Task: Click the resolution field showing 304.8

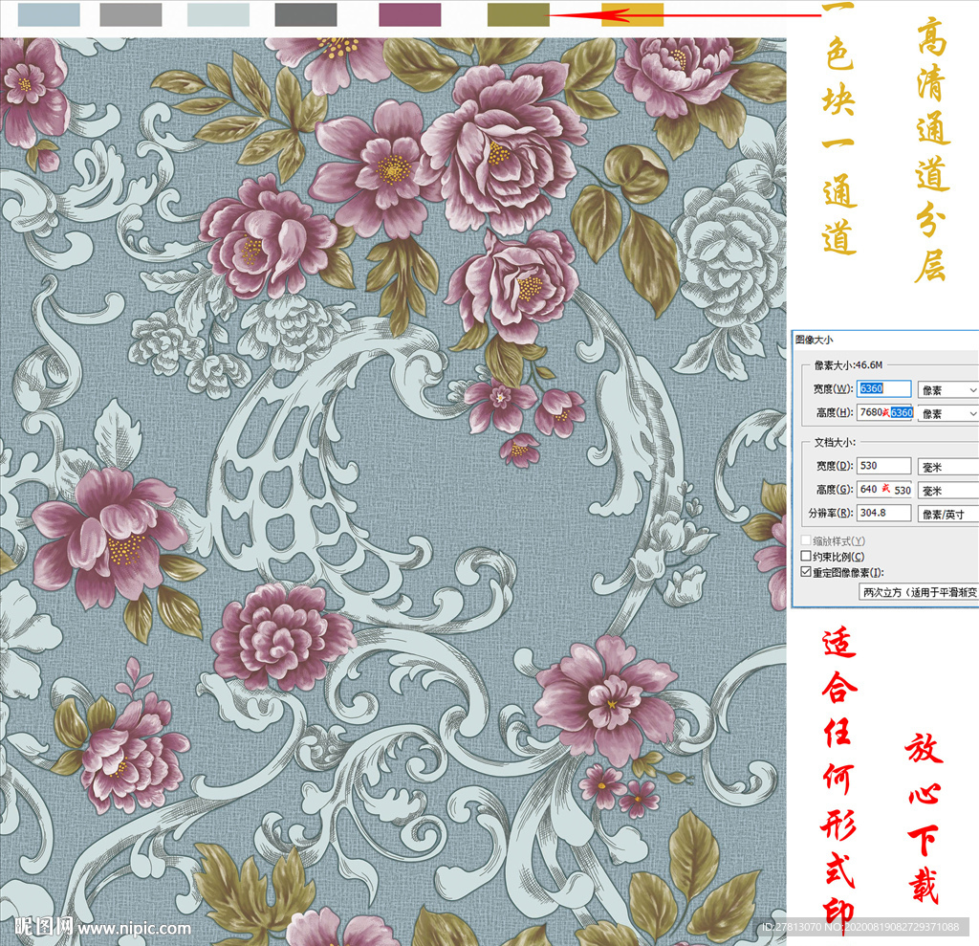Action: pyautogui.click(x=884, y=514)
